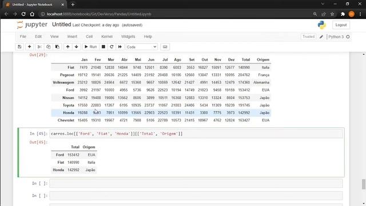Reload the page in the browser
366x206 pixels.
click(23, 14)
